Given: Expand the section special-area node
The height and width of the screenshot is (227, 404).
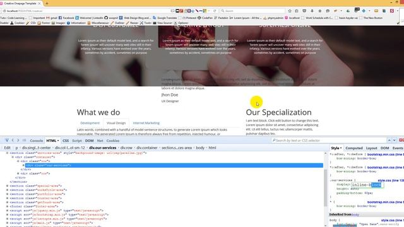Looking at the screenshot, I should point(7,186).
